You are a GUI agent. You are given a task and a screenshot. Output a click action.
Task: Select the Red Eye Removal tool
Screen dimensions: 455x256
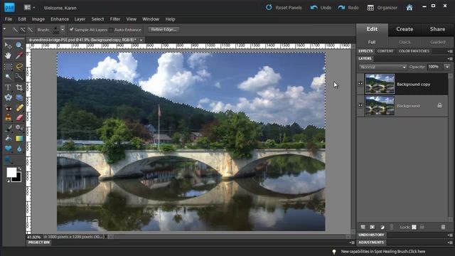point(8,108)
